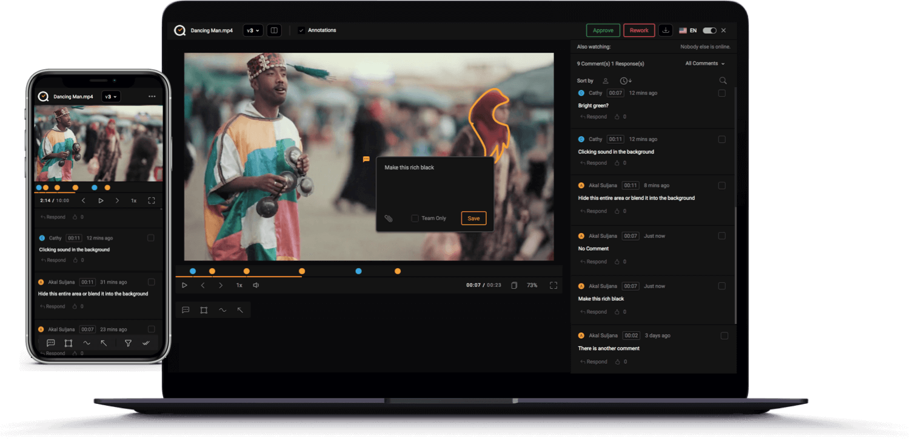Select the arrow tool on phone bottom bar
Image resolution: width=910 pixels, height=439 pixels.
(104, 343)
